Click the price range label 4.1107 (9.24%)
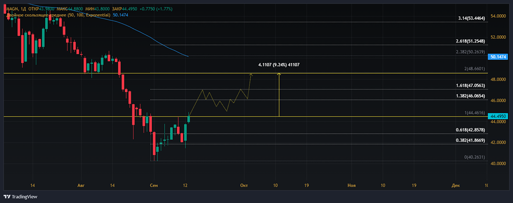The width and height of the screenshot is (513, 203). 279,65
